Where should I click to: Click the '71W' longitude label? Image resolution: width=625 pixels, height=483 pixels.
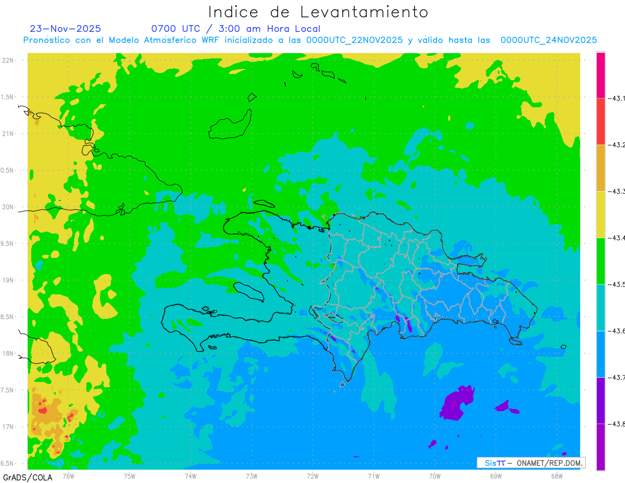click(373, 476)
